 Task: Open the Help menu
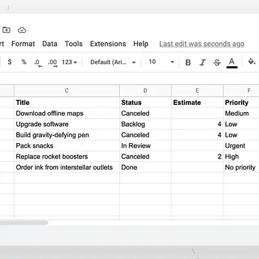(141, 44)
